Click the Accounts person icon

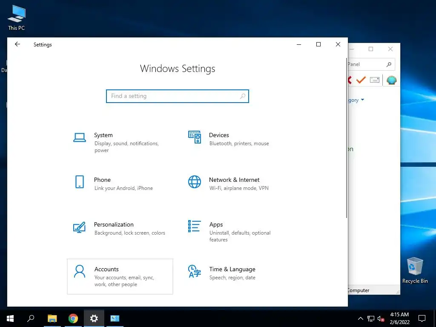pyautogui.click(x=80, y=271)
